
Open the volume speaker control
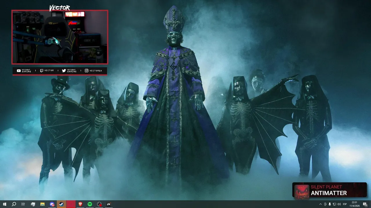point(339,204)
